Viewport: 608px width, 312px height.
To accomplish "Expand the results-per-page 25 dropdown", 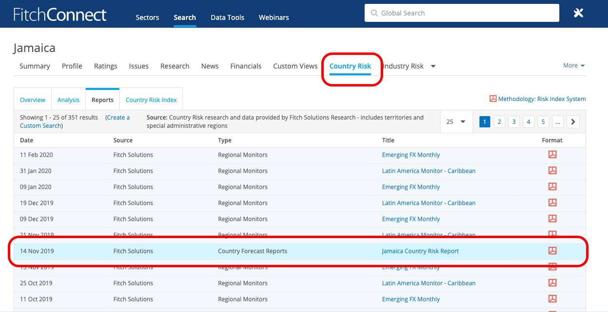I will point(456,122).
